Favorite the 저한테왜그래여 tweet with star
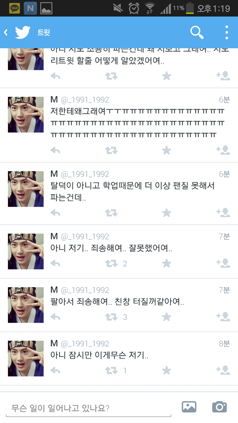 click(167, 150)
